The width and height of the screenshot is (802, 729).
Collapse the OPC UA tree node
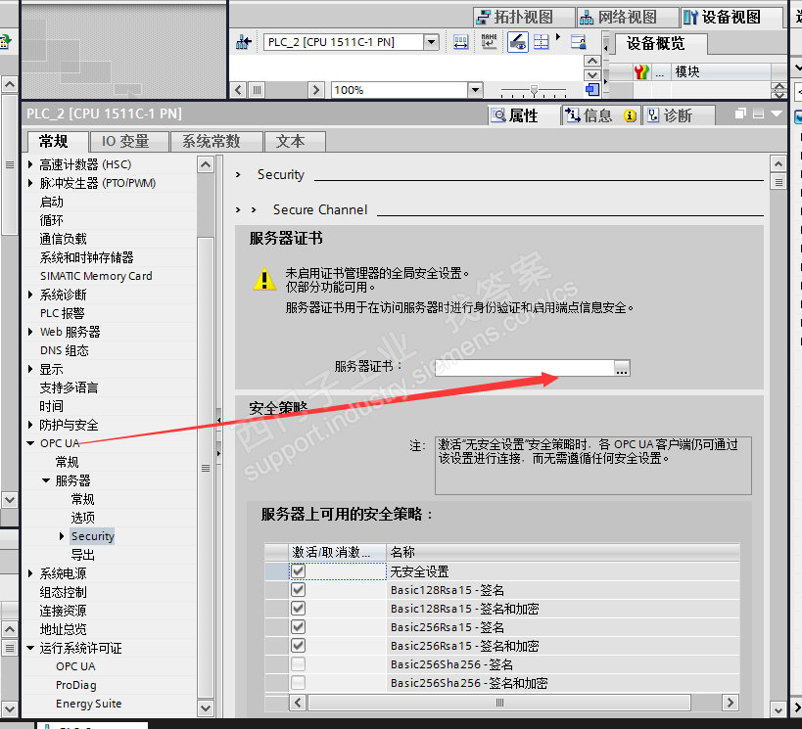30,443
